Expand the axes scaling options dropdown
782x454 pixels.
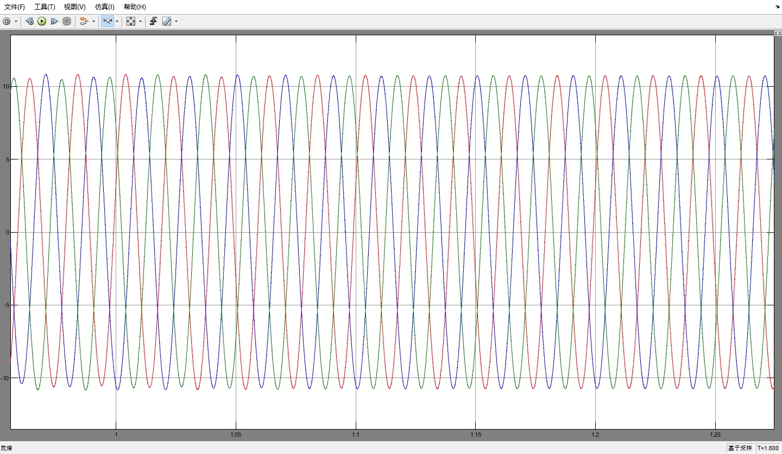(141, 21)
